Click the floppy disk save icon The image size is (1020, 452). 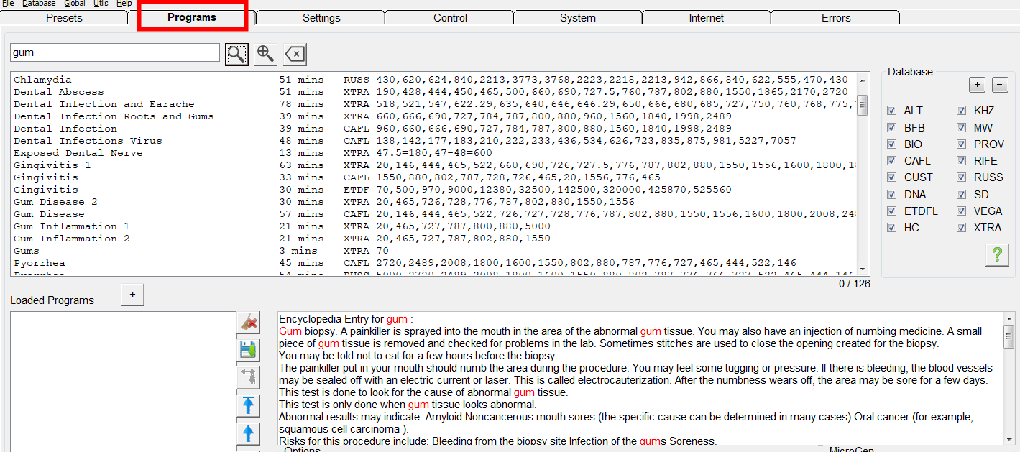click(249, 350)
